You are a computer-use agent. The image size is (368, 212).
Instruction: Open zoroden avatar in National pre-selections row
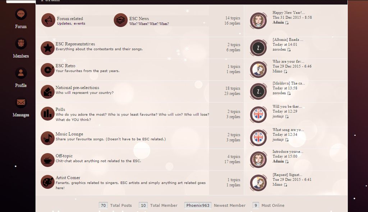coord(258,91)
